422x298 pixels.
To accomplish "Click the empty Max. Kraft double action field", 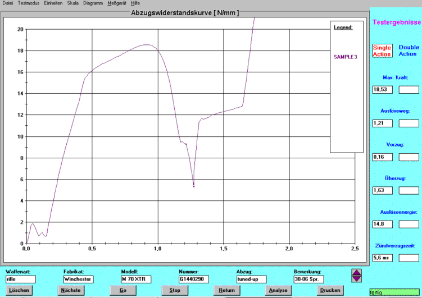I will coord(409,89).
